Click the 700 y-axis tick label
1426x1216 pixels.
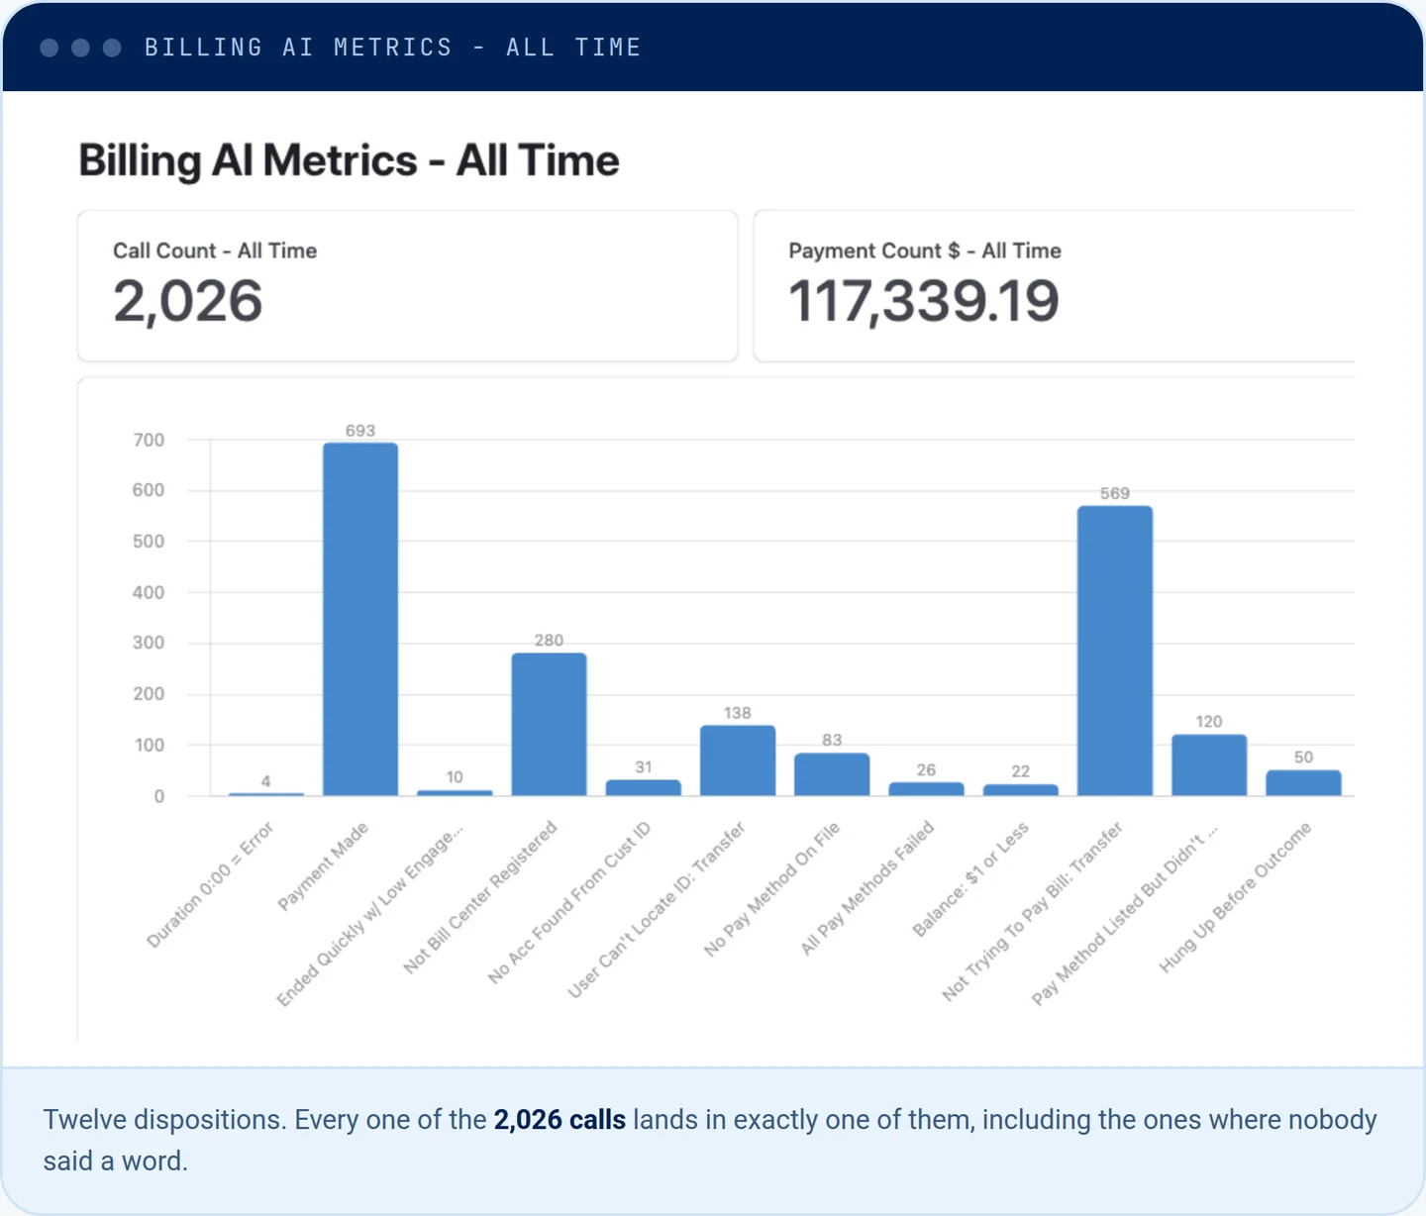[149, 440]
